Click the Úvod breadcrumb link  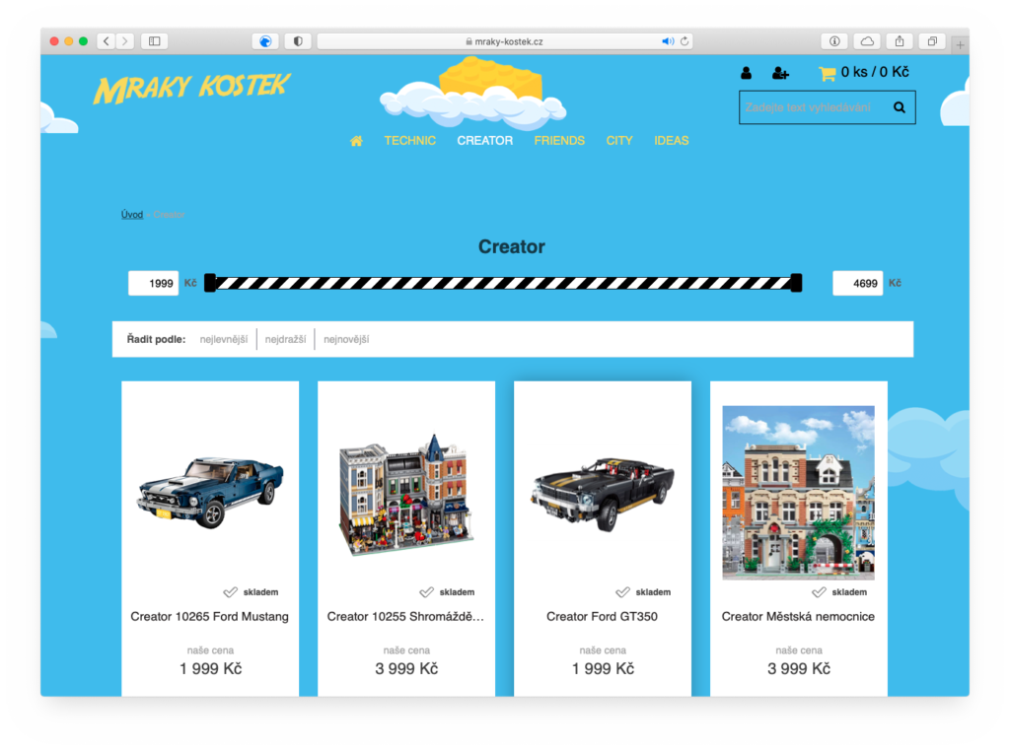click(132, 215)
